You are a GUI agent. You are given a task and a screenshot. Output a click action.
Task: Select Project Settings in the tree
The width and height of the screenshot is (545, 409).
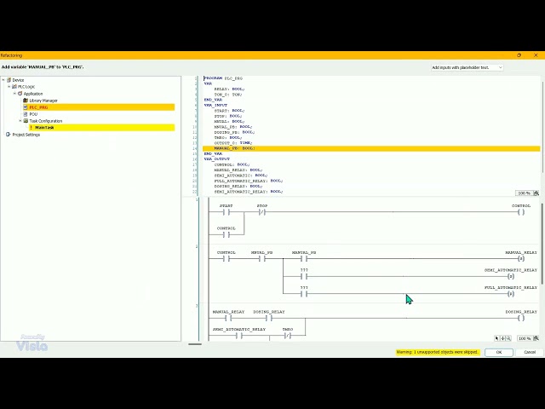tap(26, 135)
